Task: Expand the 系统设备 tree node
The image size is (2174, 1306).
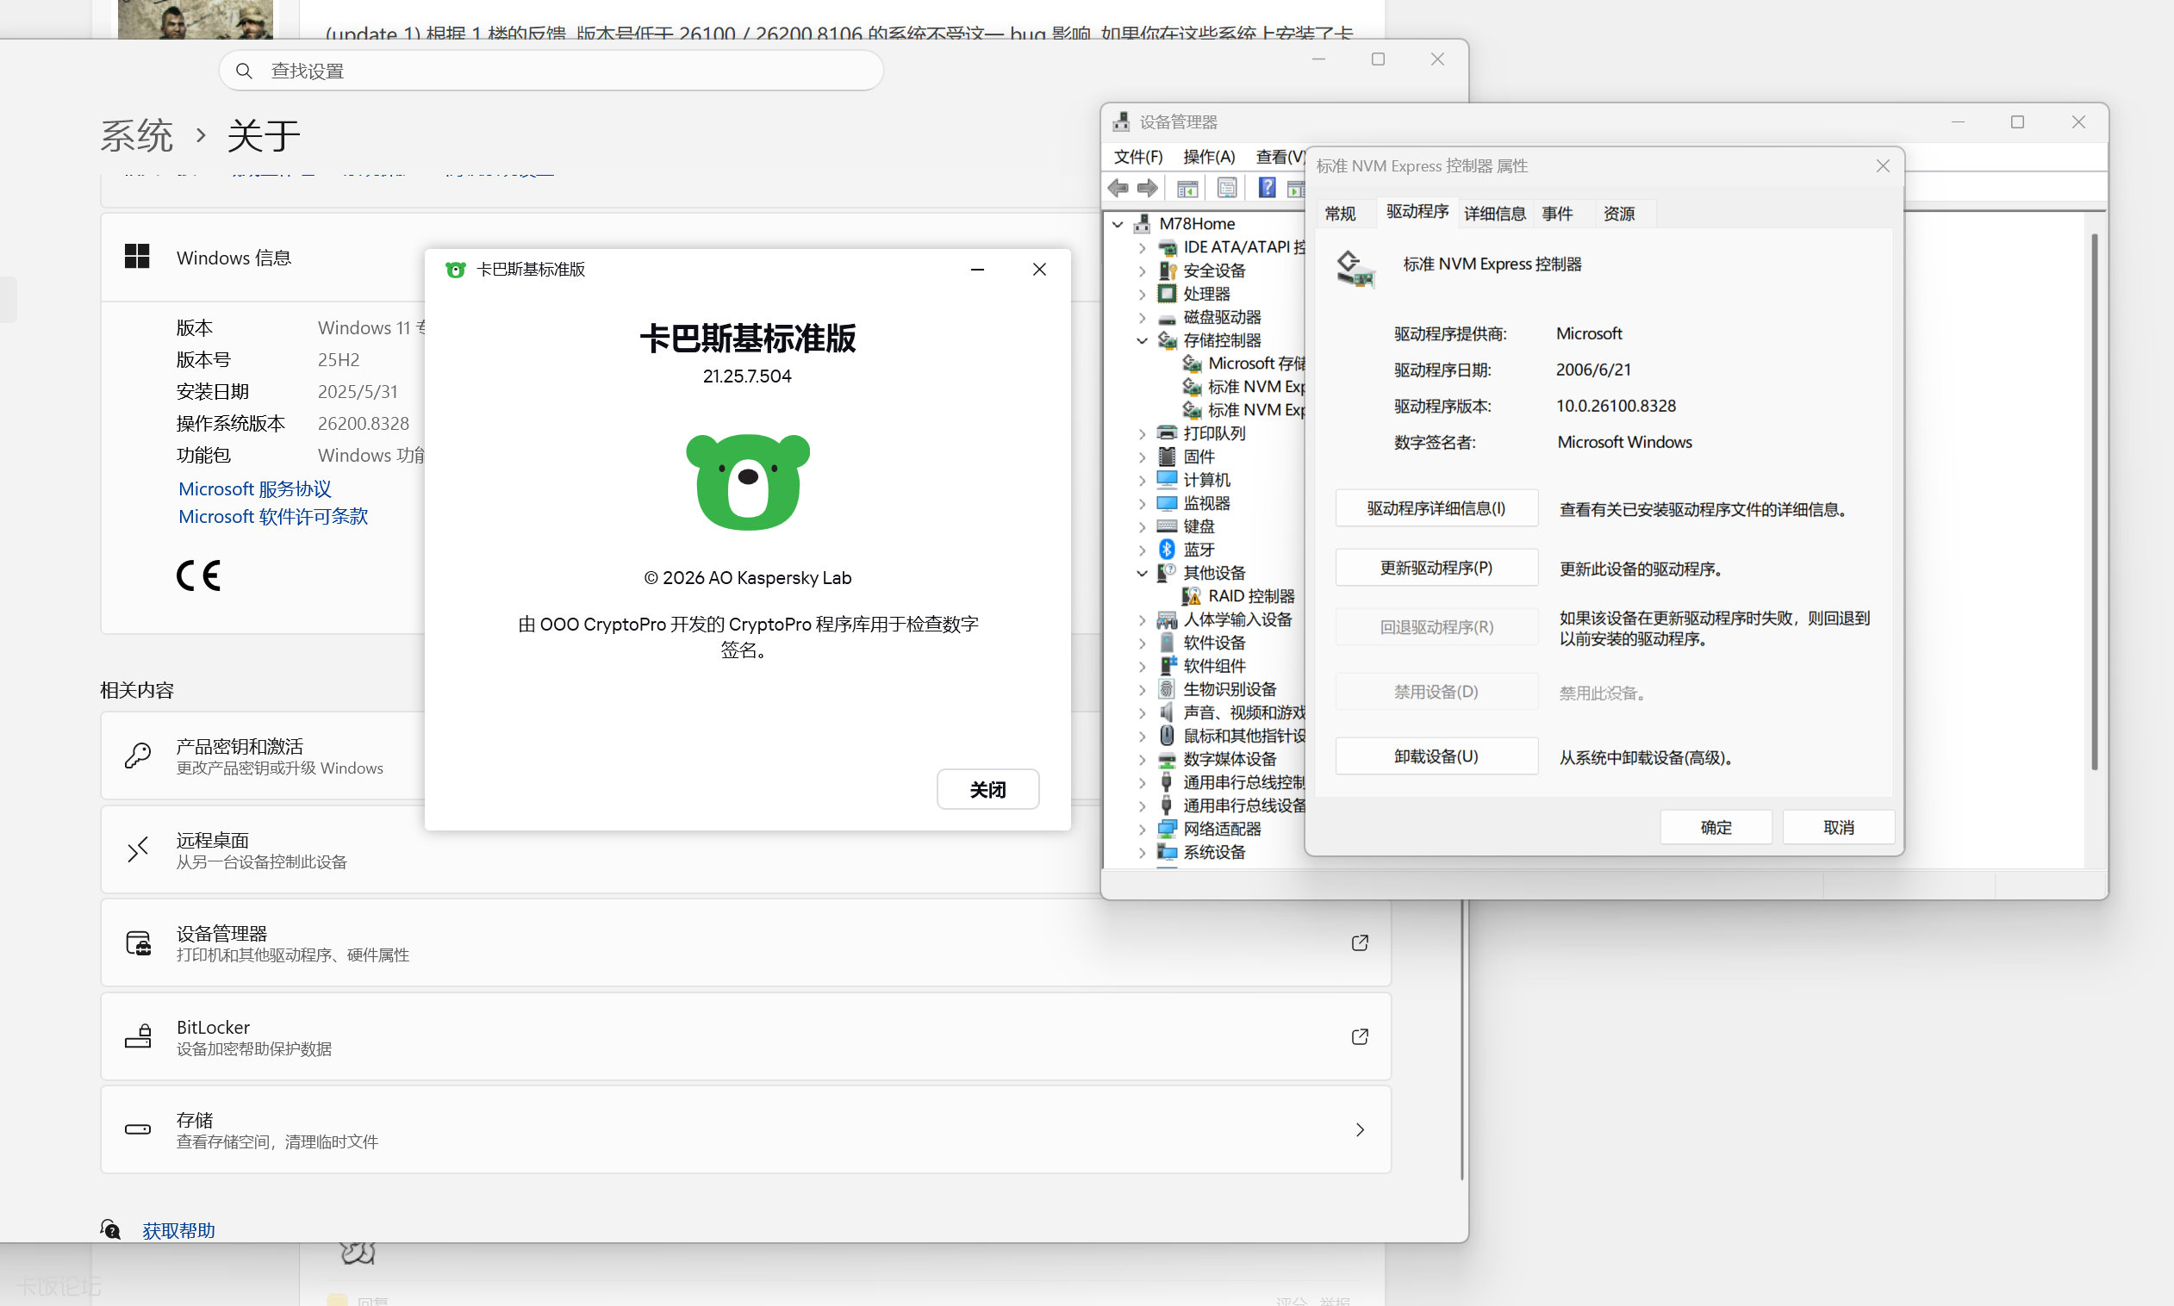Action: coord(1143,852)
